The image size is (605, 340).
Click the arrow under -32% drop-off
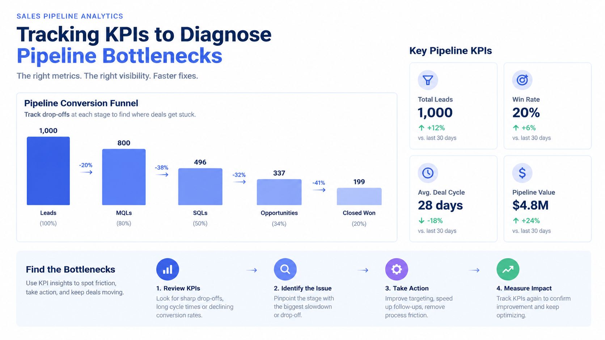pos(240,182)
